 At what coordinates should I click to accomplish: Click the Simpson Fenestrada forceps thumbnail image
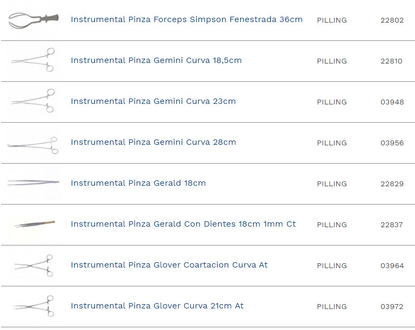point(33,20)
